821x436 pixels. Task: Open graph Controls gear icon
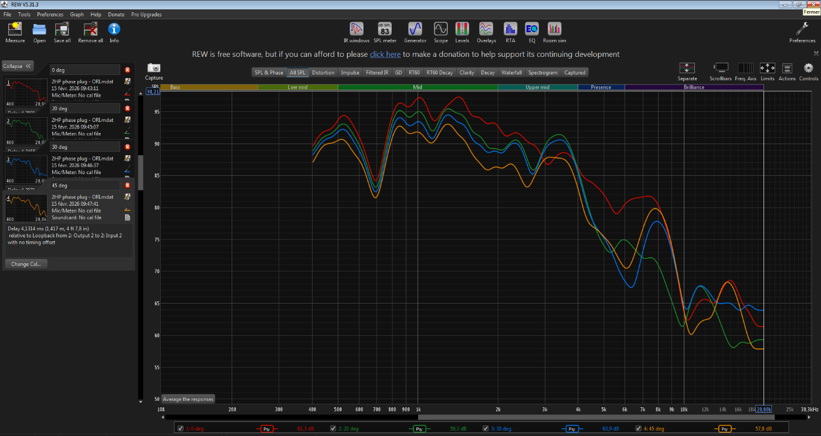809,71
